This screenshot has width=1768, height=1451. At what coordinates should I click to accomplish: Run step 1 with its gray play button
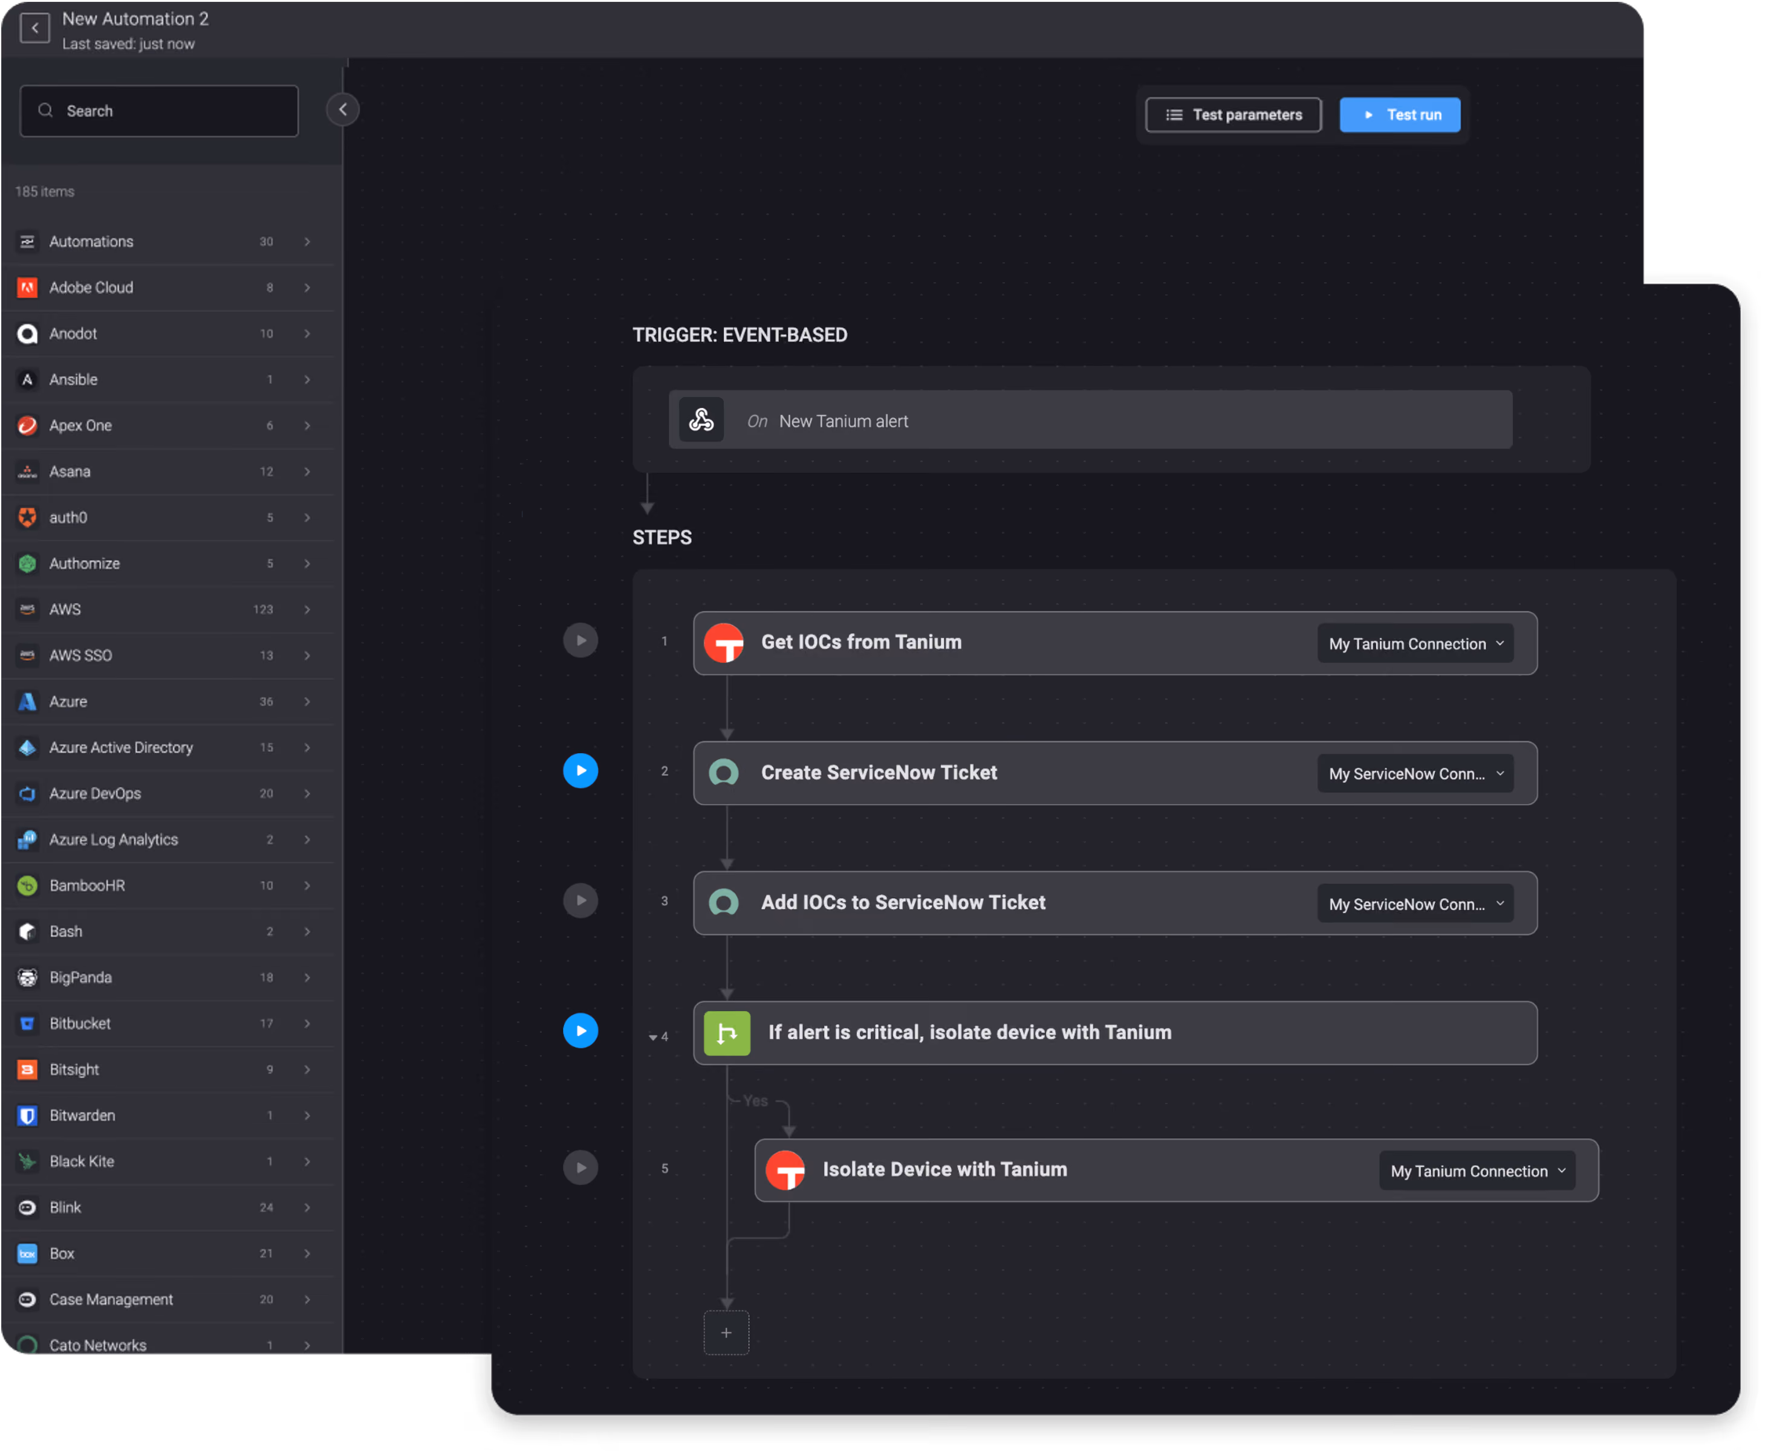click(x=580, y=641)
